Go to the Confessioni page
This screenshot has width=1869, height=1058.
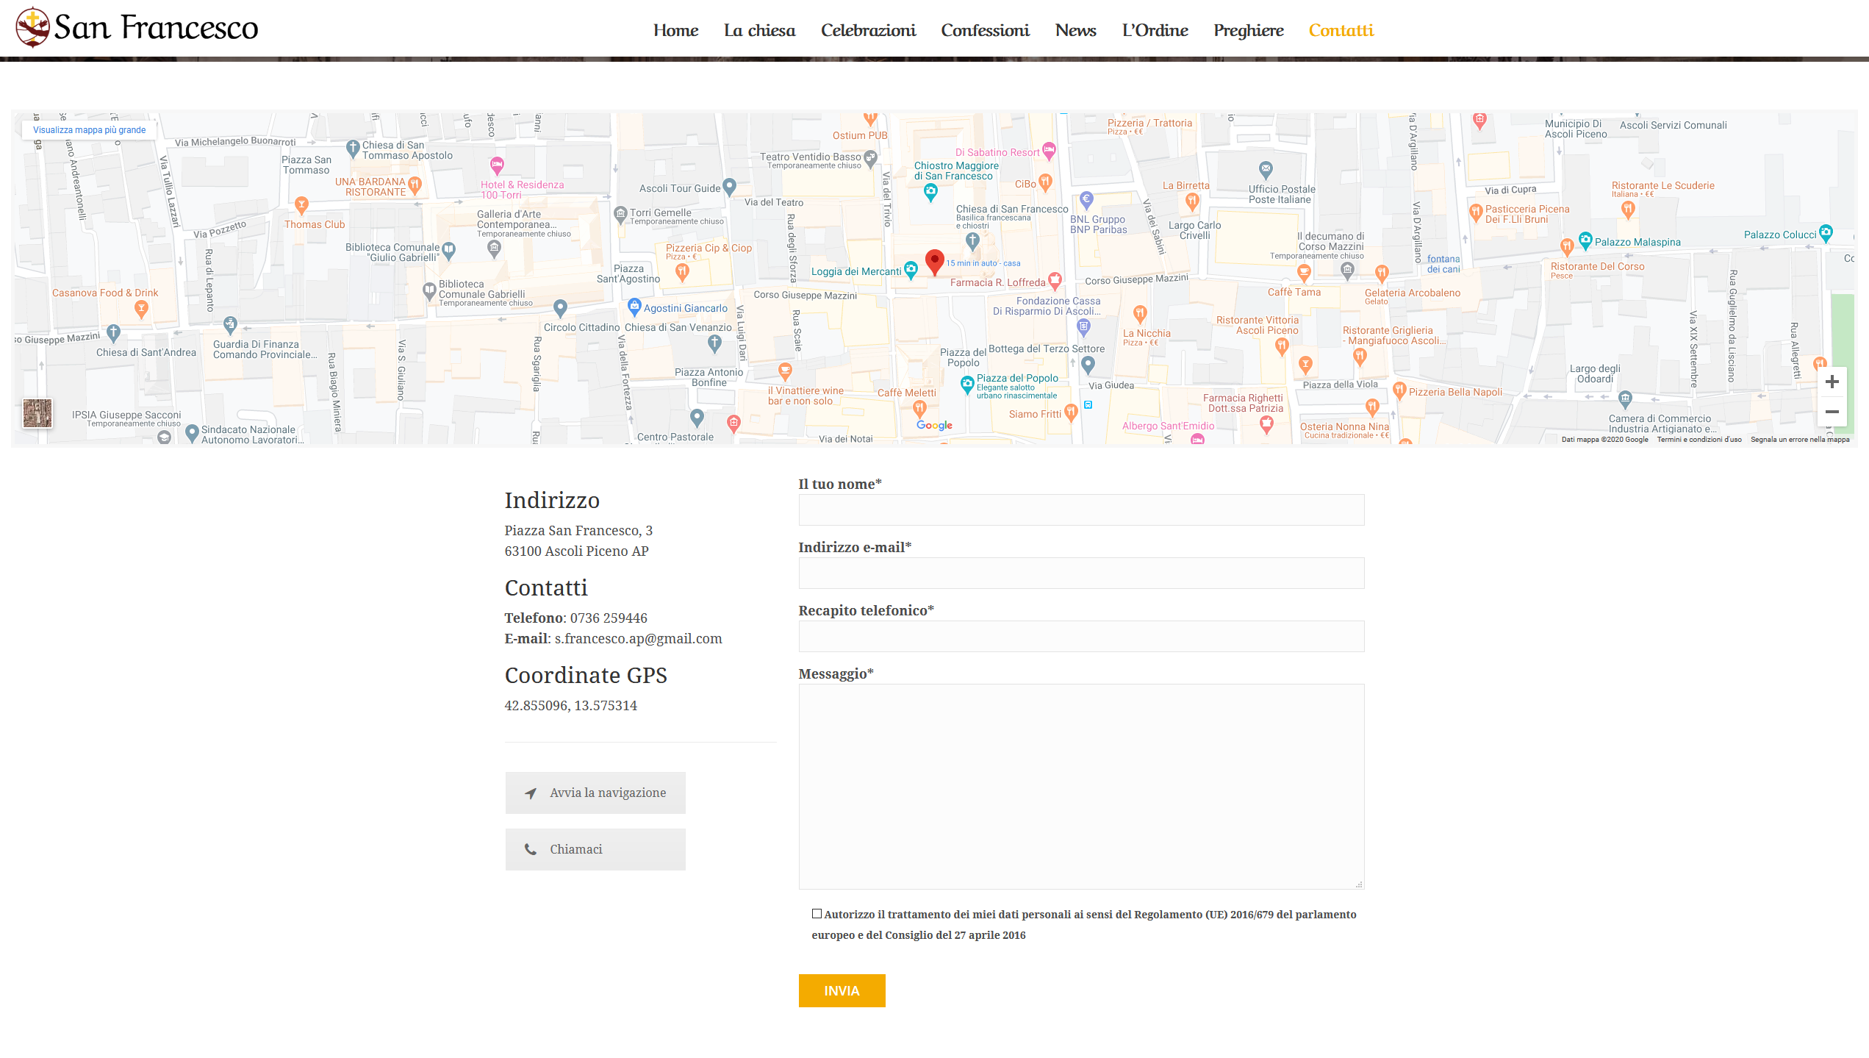[x=985, y=30]
